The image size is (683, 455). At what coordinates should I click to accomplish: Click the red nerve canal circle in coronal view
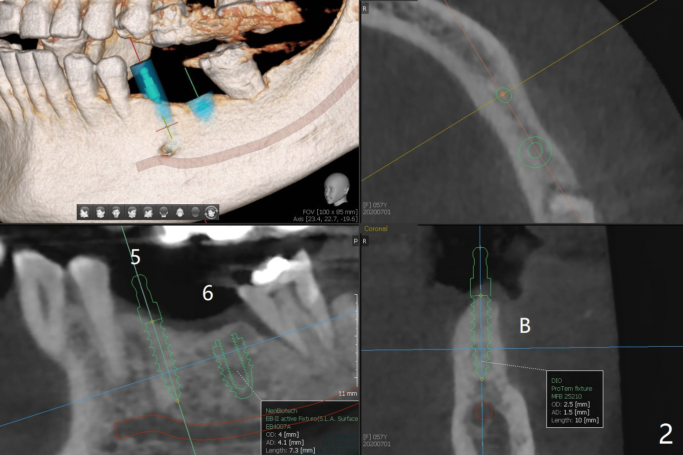coord(484,411)
